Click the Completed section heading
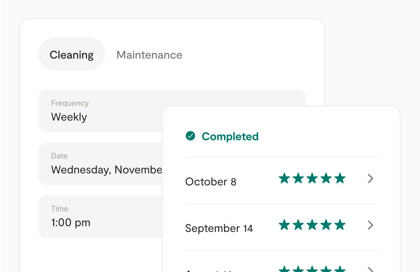 pos(230,136)
